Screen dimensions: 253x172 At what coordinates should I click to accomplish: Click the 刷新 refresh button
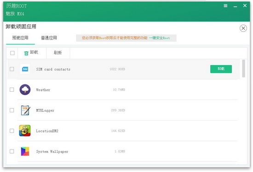pos(58,53)
